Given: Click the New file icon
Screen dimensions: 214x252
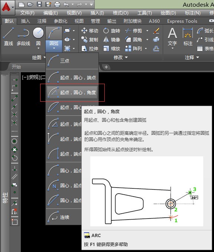Looking at the screenshot, I should coord(22,4).
